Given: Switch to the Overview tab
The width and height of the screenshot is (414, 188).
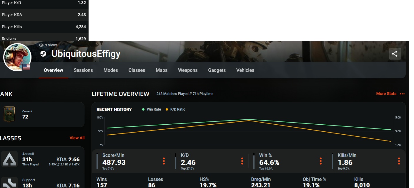Looking at the screenshot, I should pyautogui.click(x=54, y=70).
